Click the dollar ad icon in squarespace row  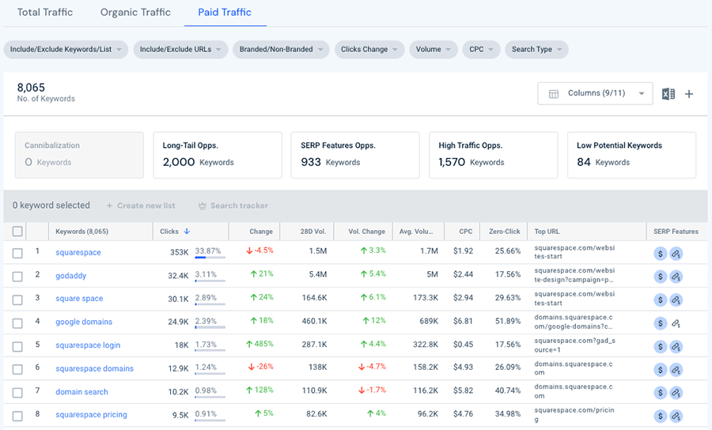(x=661, y=254)
